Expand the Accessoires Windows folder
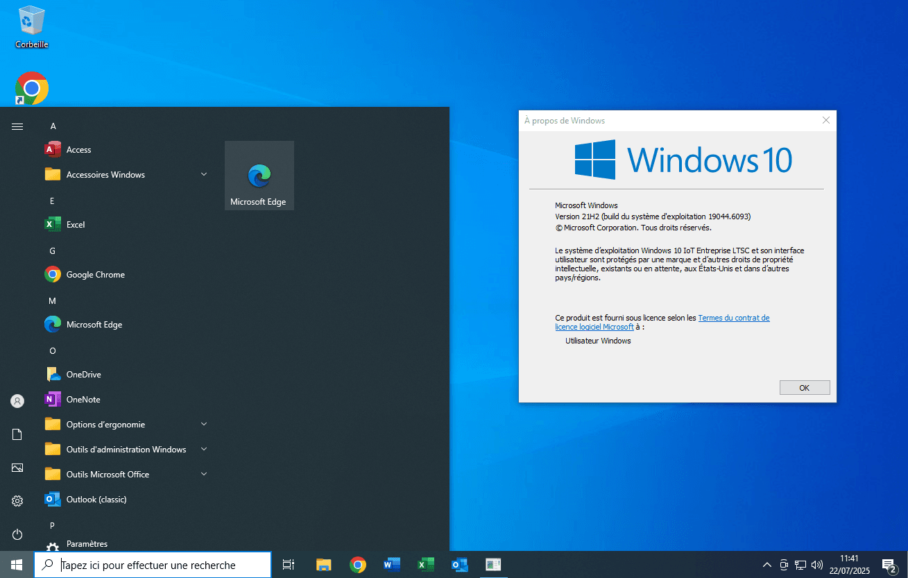Image resolution: width=908 pixels, height=578 pixels. [127, 175]
